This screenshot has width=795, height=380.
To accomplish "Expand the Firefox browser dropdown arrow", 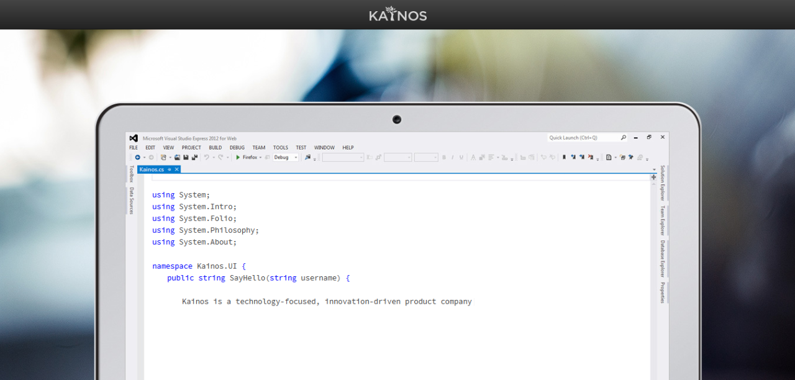I will [x=260, y=158].
